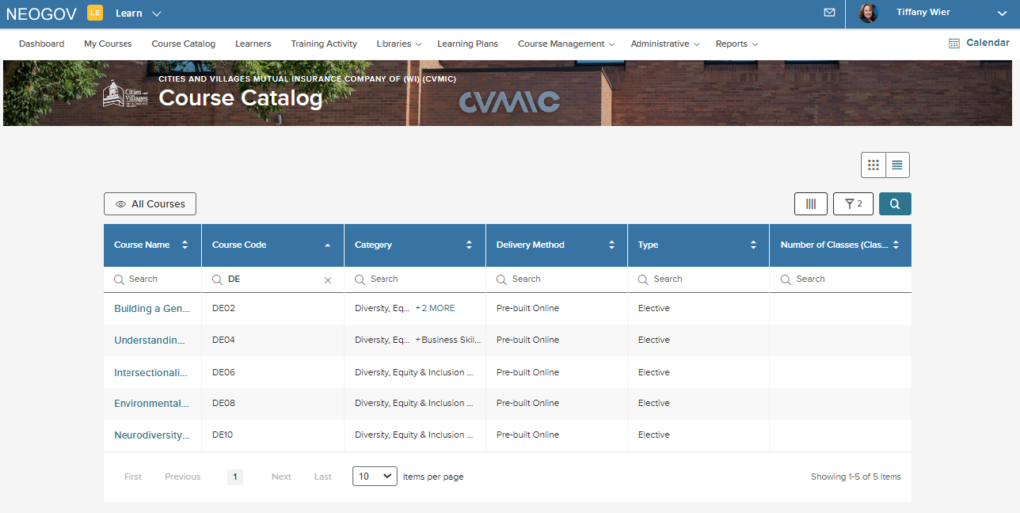The width and height of the screenshot is (1020, 513).
Task: Toggle the All Courses view button
Action: (149, 203)
